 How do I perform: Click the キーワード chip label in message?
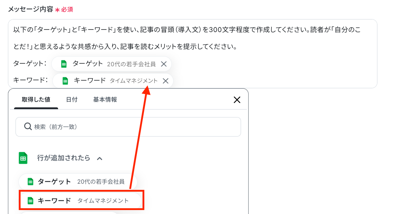click(90, 81)
